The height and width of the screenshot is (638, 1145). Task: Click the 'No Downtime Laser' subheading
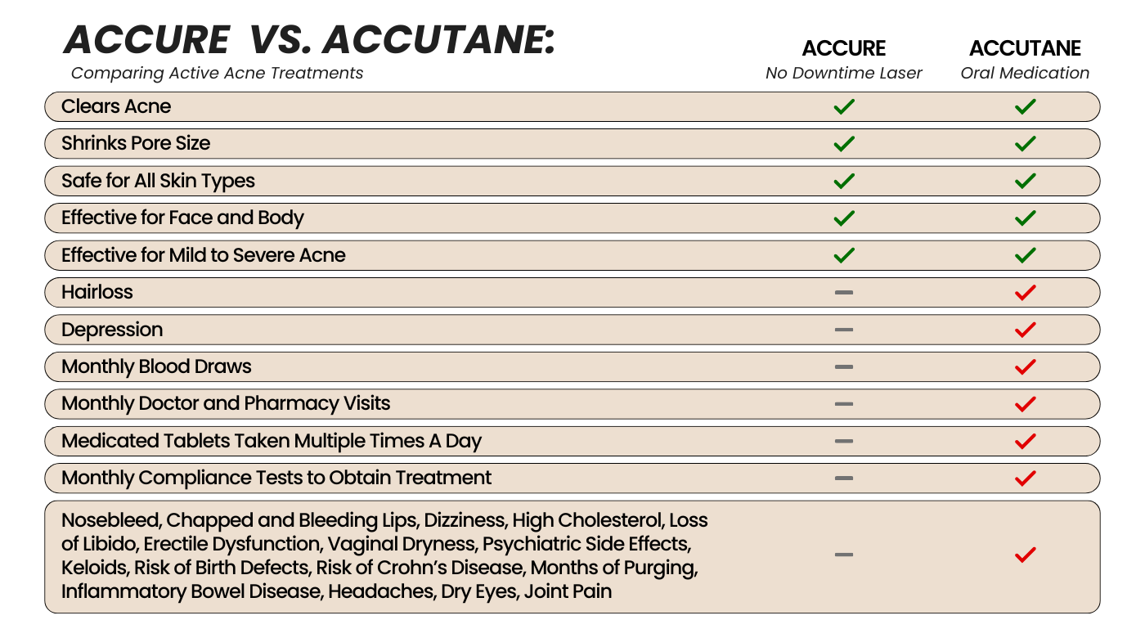843,73
